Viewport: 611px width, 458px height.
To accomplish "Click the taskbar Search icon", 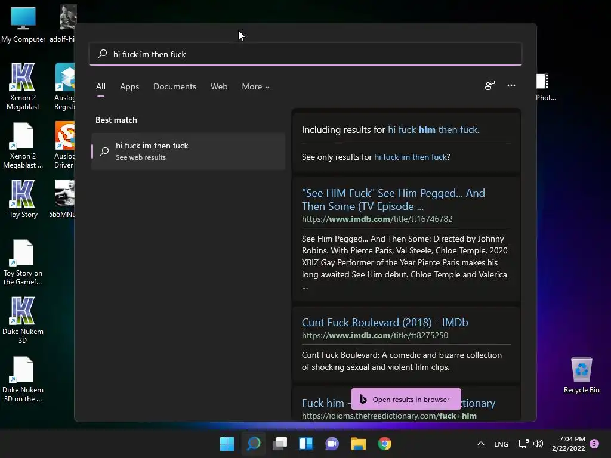I will pos(254,444).
